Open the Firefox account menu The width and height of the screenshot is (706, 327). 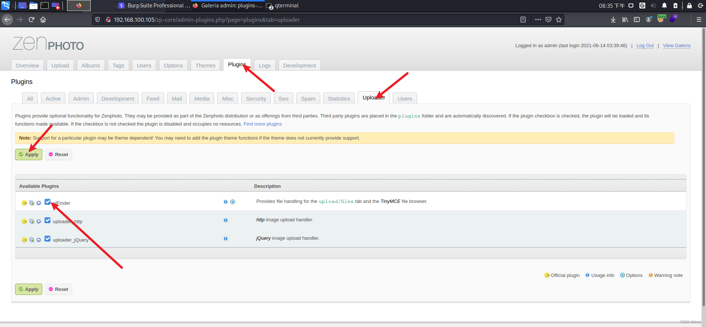click(x=649, y=20)
